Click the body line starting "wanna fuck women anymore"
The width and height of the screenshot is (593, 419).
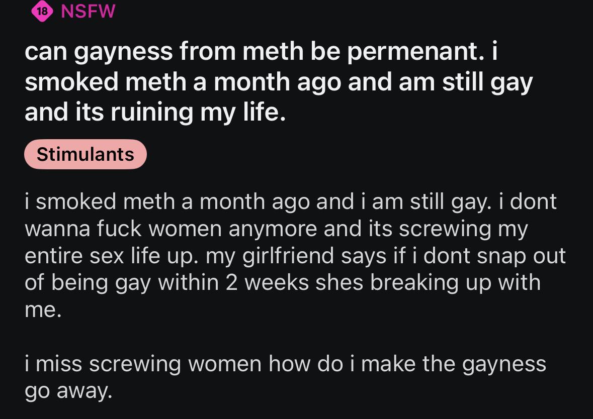(x=276, y=229)
